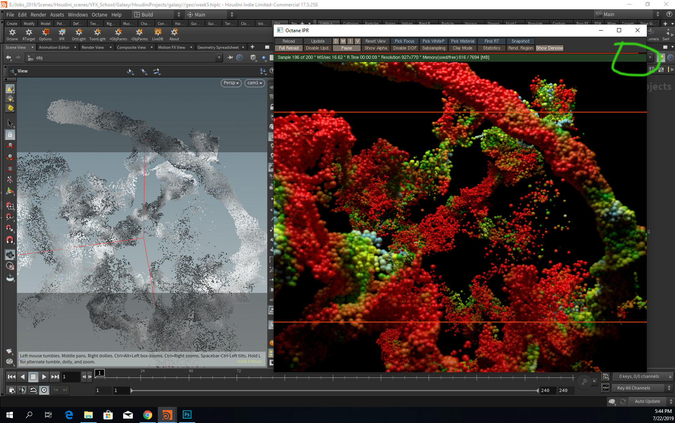675x423 pixels.
Task: Click the +ObjParms shelf icon
Action: tap(118, 32)
